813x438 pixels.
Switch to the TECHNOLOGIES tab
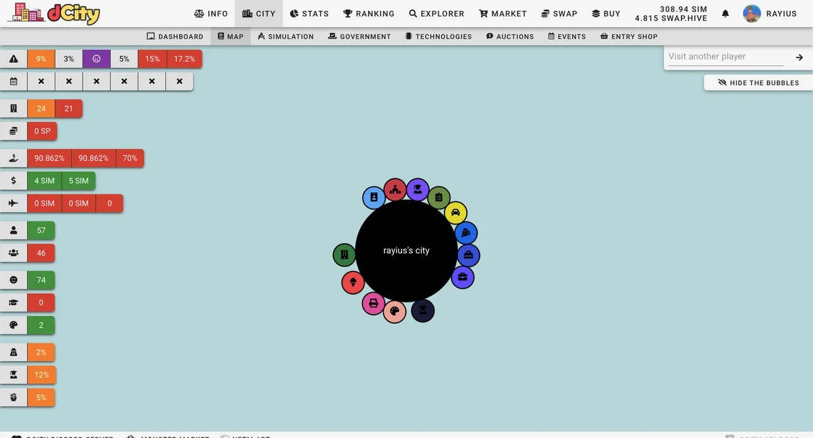click(x=438, y=37)
